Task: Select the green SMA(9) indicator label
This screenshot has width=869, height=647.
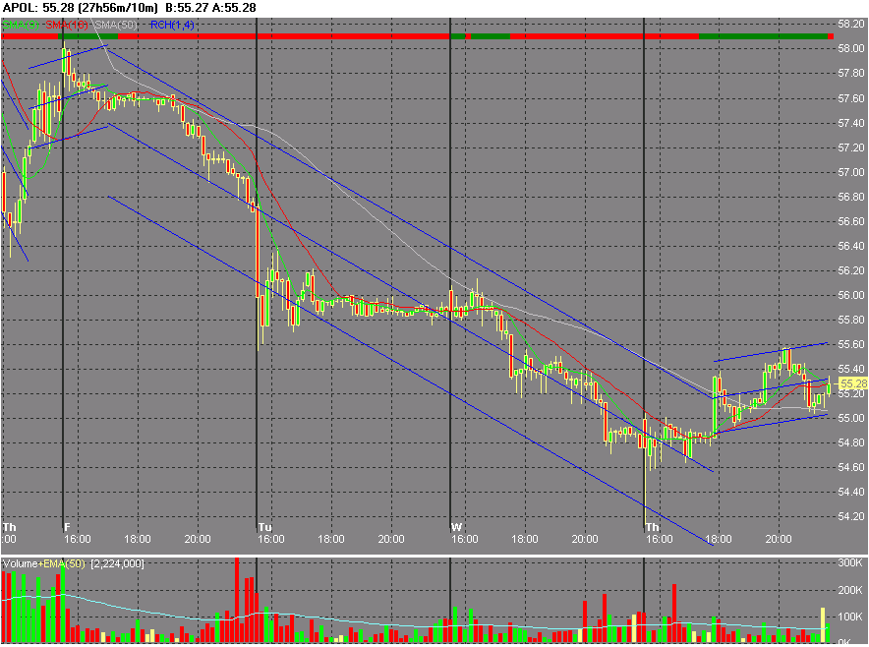Action: 20,24
